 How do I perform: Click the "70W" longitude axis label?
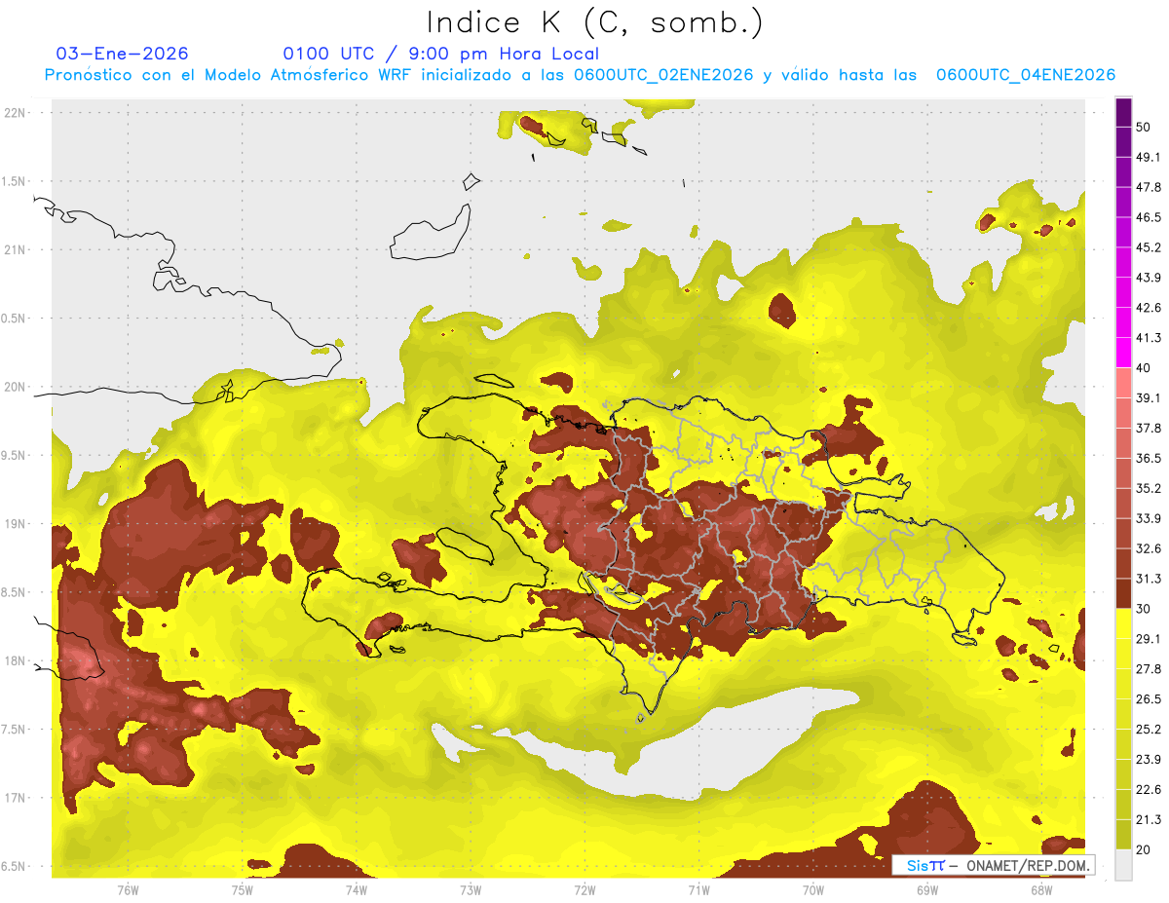coord(812,889)
